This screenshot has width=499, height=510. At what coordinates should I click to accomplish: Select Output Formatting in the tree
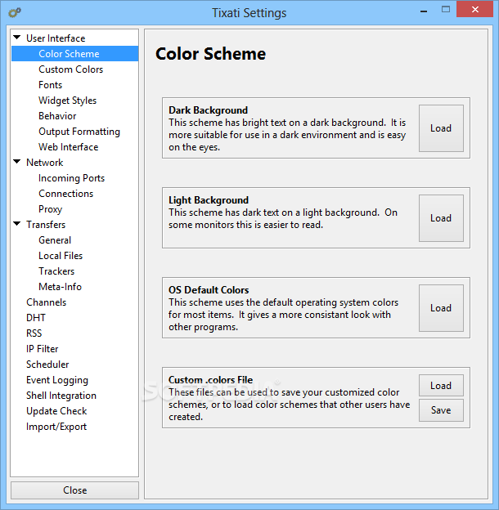pyautogui.click(x=79, y=132)
